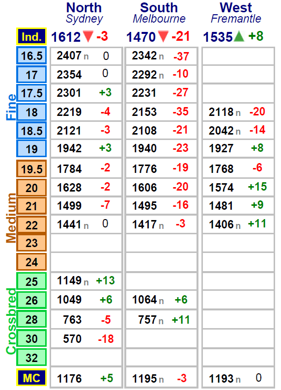
Task: Click the 16.5 micron fine label
Action: click(31, 55)
